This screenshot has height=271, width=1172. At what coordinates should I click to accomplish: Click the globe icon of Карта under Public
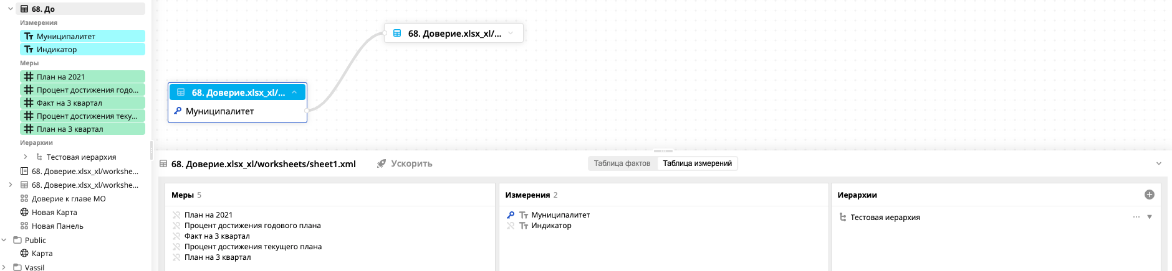[24, 253]
